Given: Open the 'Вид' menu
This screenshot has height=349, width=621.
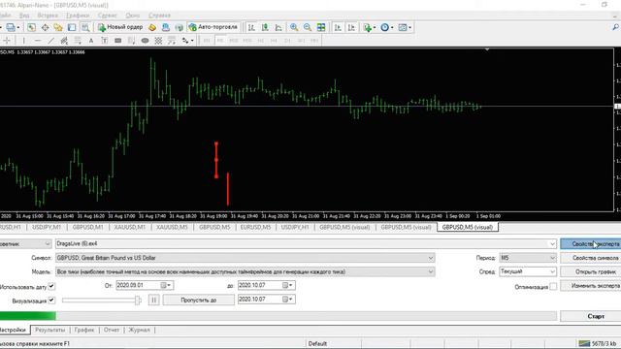Looking at the screenshot, I should (x=24, y=16).
